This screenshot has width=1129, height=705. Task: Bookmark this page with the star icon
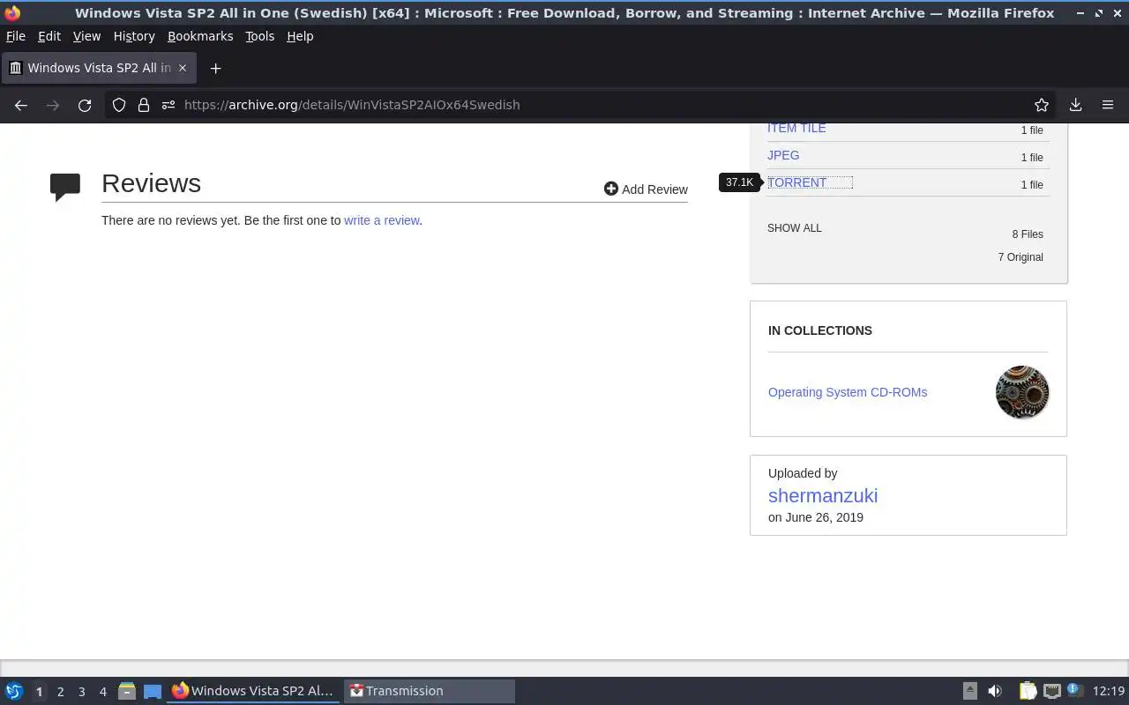(1042, 105)
